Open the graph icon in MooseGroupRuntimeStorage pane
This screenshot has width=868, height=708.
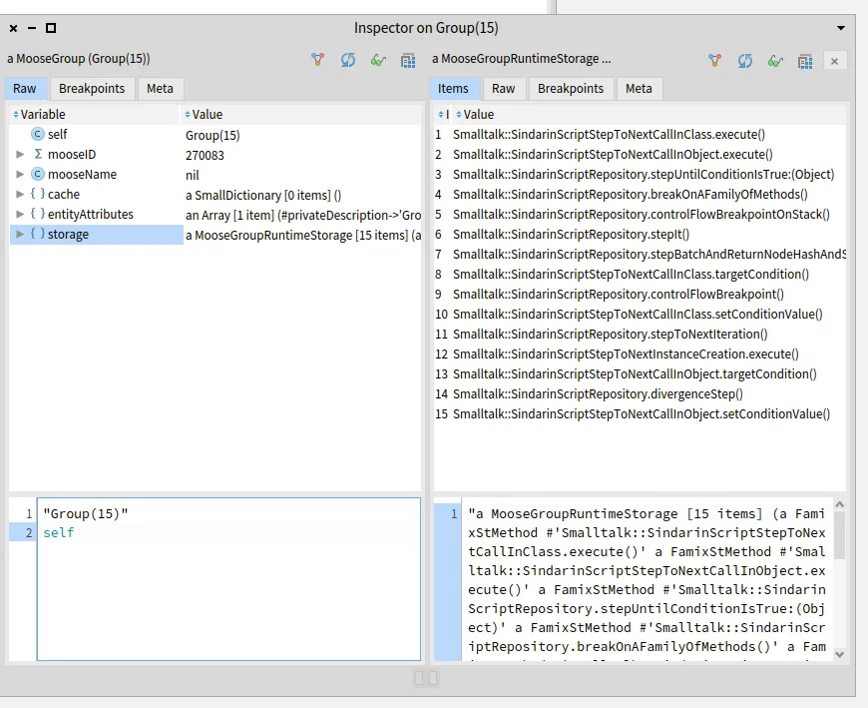(714, 60)
